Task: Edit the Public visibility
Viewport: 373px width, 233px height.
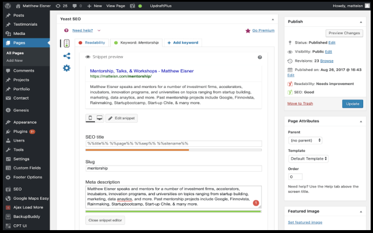Action: pos(329,52)
